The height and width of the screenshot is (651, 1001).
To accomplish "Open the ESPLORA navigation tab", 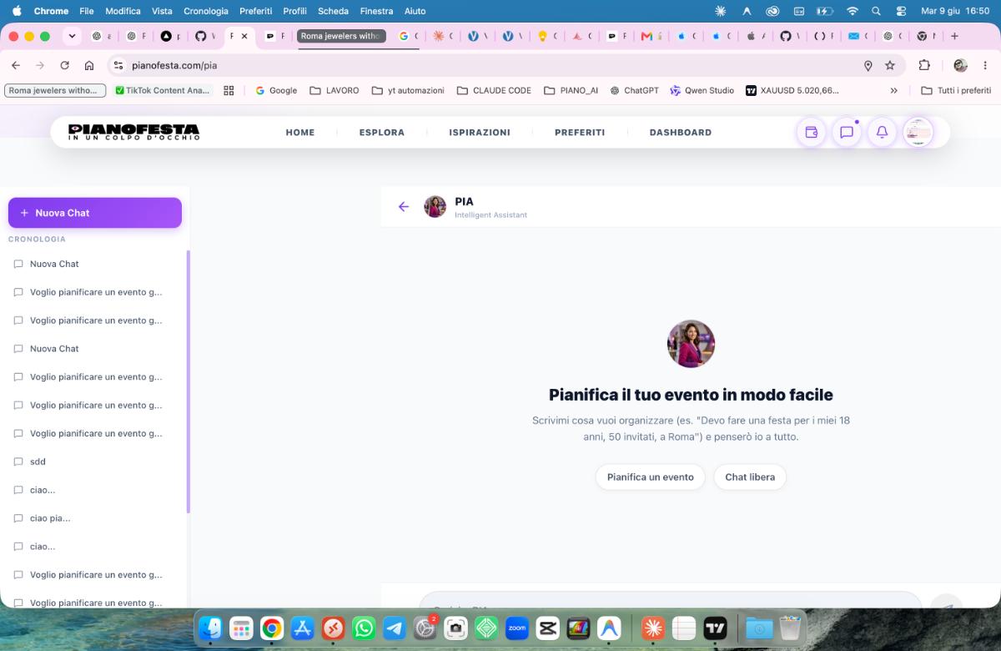I will click(382, 132).
